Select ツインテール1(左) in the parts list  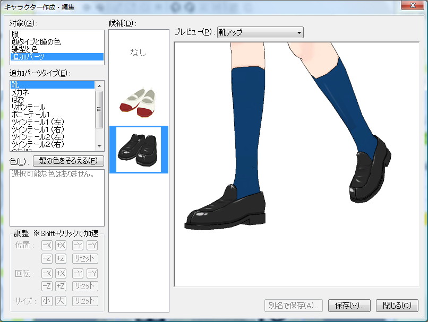click(x=32, y=121)
